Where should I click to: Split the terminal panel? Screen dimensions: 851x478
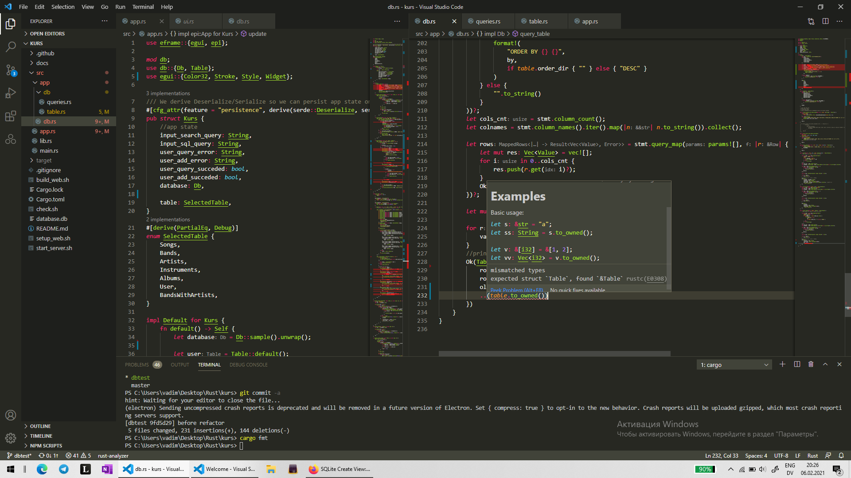coord(797,364)
